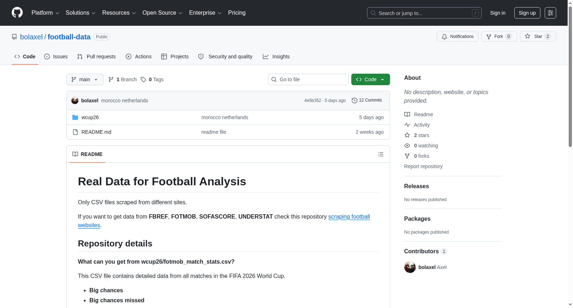The image size is (573, 308).
Task: Open bolaxel Axel contributor name link
Action: [x=433, y=267]
